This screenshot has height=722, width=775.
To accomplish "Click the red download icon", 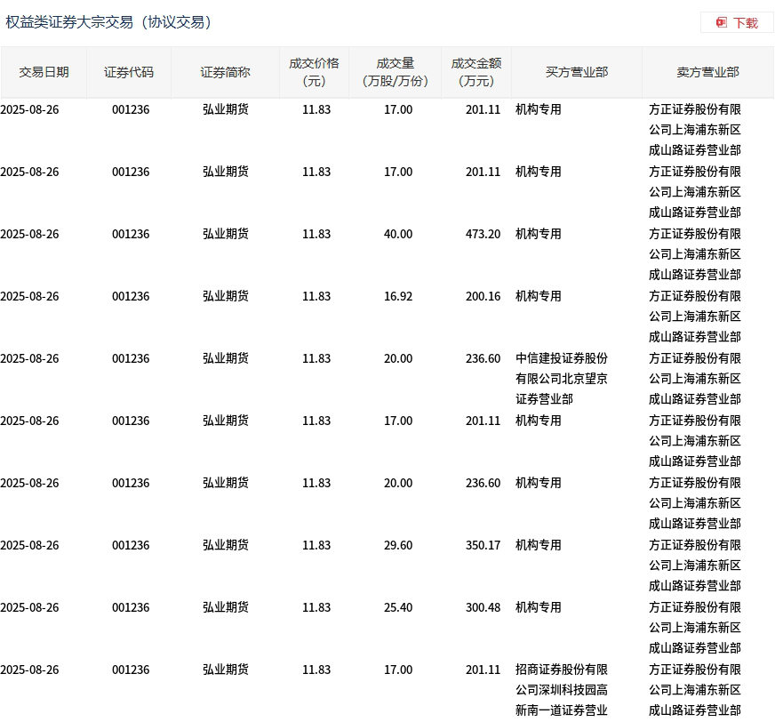I will (x=722, y=23).
